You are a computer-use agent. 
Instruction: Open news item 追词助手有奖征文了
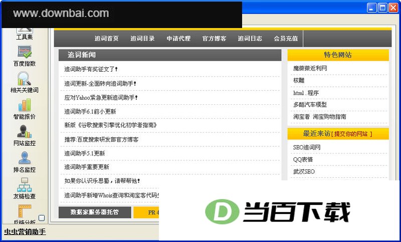(91, 69)
